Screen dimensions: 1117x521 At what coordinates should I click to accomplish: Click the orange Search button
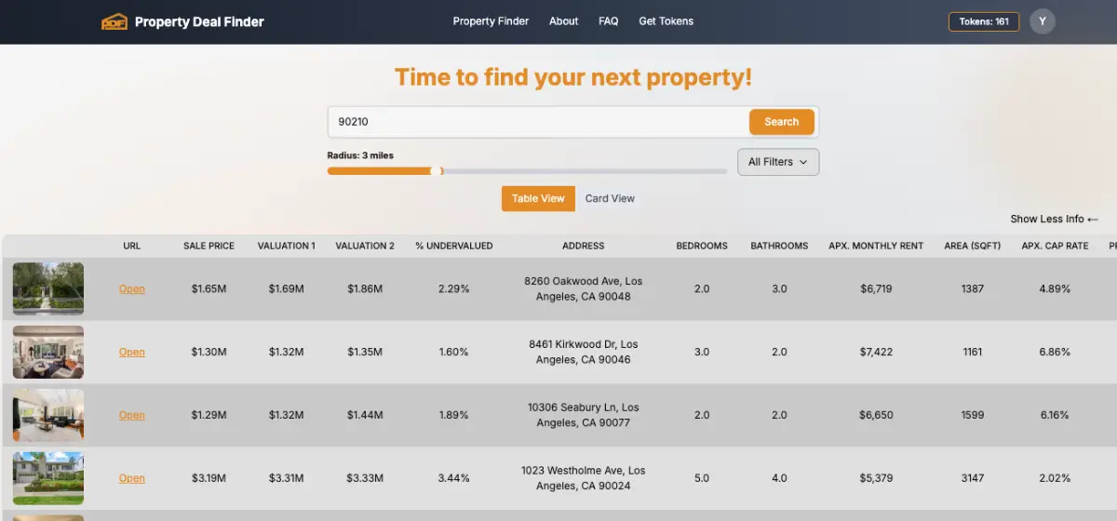(x=782, y=122)
